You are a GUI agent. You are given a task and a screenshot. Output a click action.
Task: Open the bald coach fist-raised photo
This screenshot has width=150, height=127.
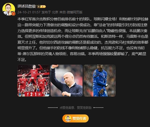point(66,80)
